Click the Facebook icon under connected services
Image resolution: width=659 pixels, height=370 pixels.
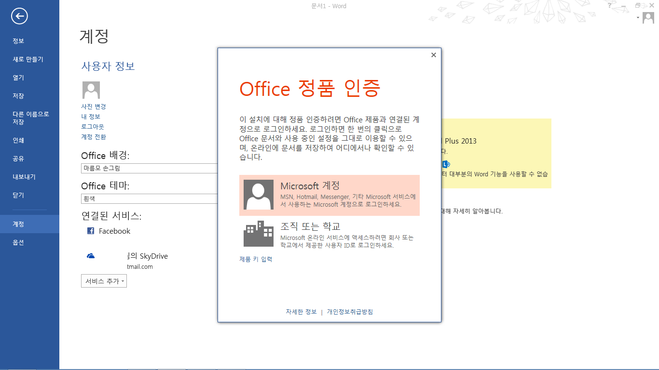pos(91,231)
